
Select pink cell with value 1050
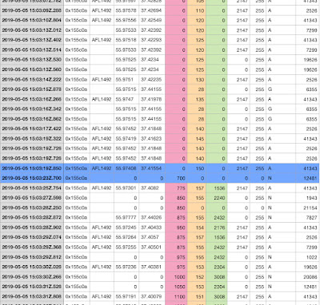click(x=176, y=287)
